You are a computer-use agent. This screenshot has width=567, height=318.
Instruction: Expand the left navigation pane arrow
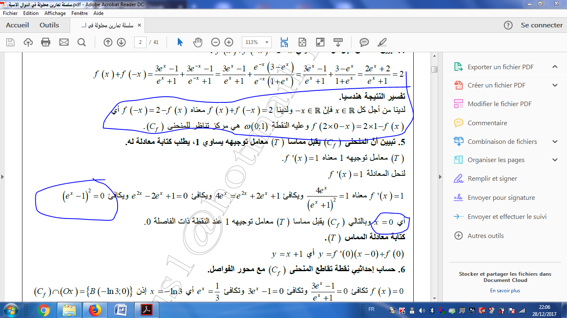[2, 177]
